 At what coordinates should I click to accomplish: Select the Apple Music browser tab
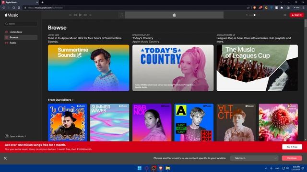click(20, 2)
